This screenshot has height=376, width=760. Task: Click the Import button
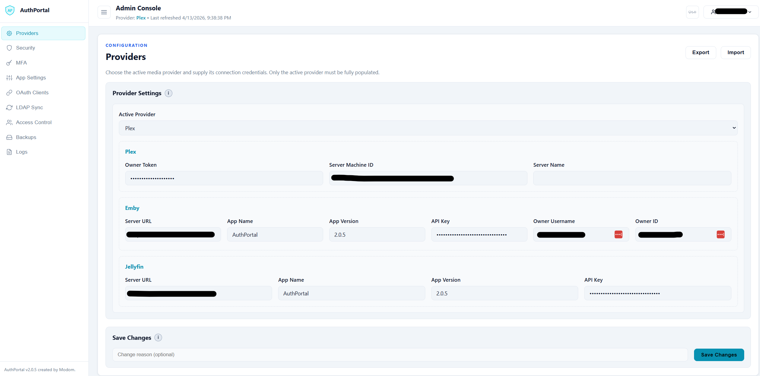[736, 53]
